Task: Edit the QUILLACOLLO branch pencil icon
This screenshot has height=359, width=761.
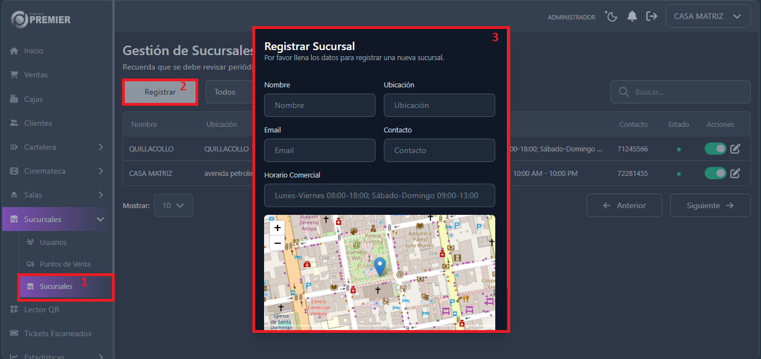Action: point(735,149)
